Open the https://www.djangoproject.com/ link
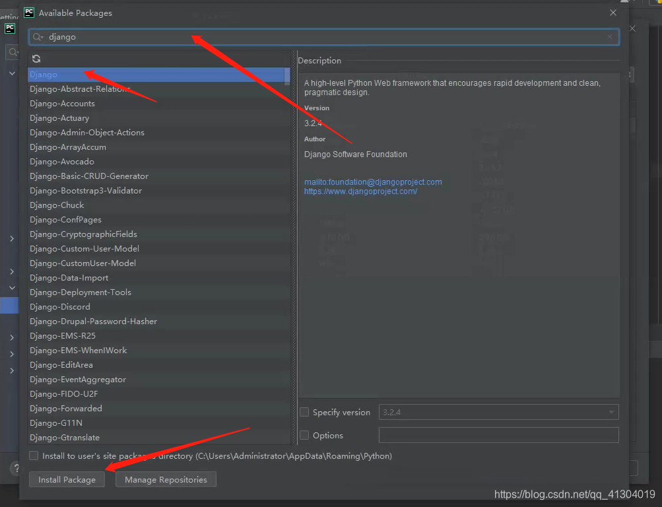This screenshot has width=662, height=507. 360,191
